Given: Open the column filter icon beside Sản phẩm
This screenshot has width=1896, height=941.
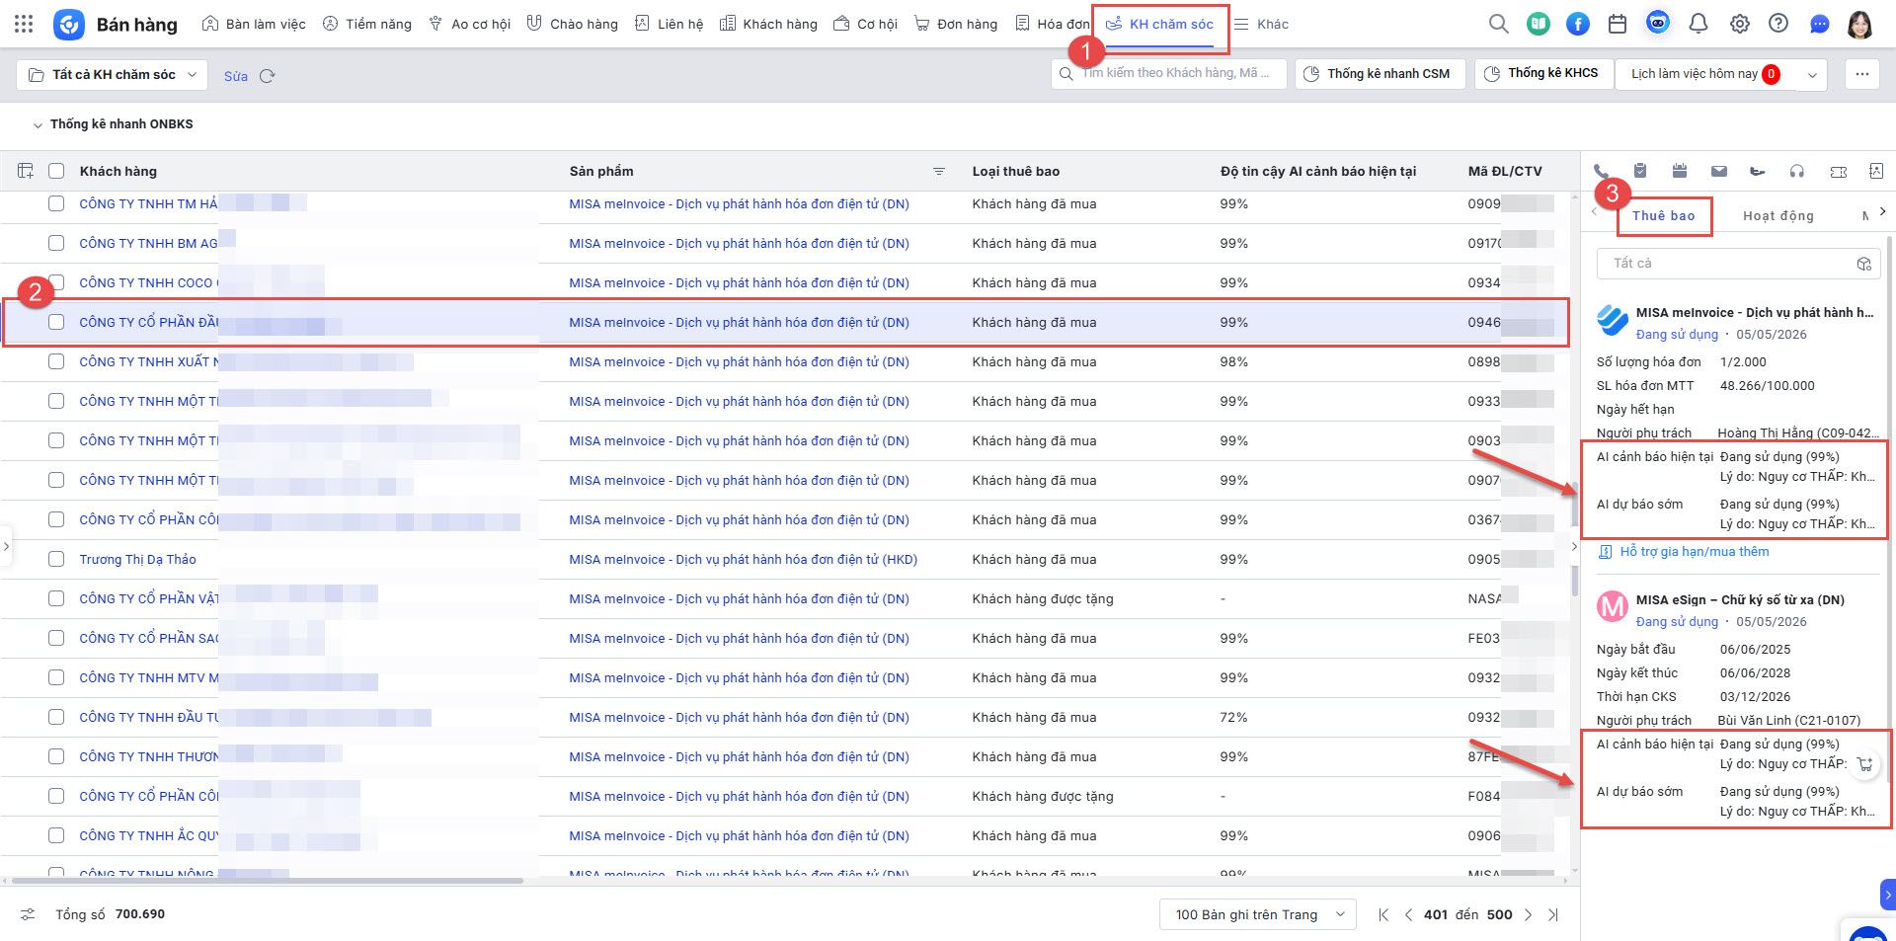Looking at the screenshot, I should tap(939, 172).
